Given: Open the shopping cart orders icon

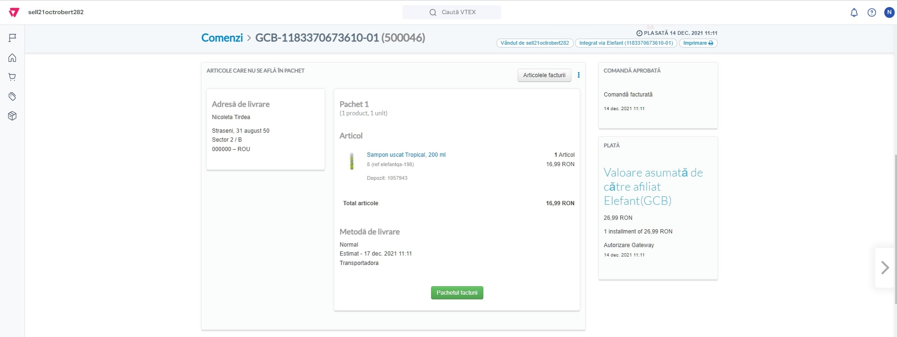Looking at the screenshot, I should 13,77.
